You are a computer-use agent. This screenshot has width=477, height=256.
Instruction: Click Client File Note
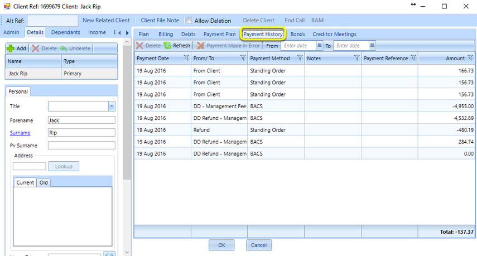(x=160, y=21)
